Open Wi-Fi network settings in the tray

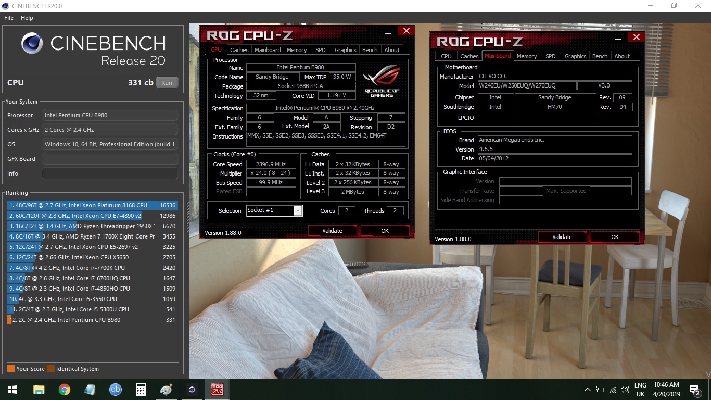(613, 389)
